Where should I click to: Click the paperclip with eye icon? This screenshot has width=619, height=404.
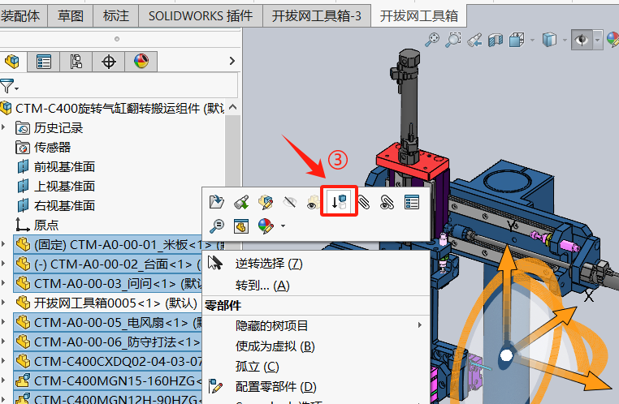click(x=387, y=202)
